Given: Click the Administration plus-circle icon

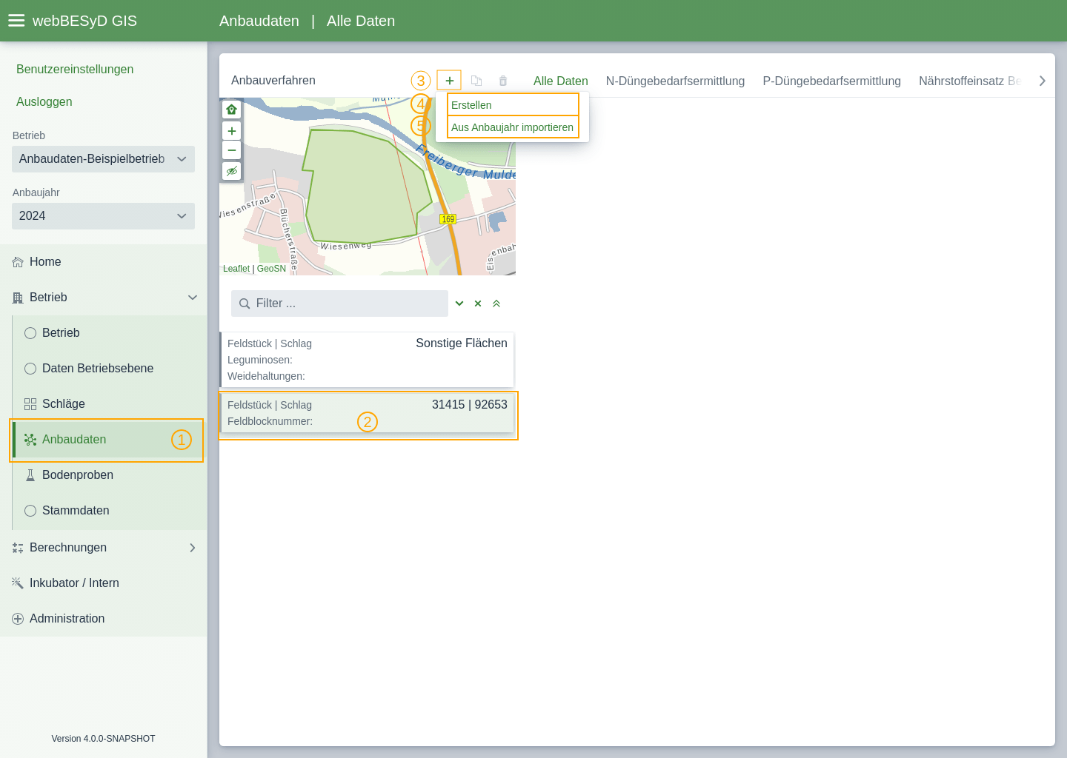Looking at the screenshot, I should pos(18,619).
